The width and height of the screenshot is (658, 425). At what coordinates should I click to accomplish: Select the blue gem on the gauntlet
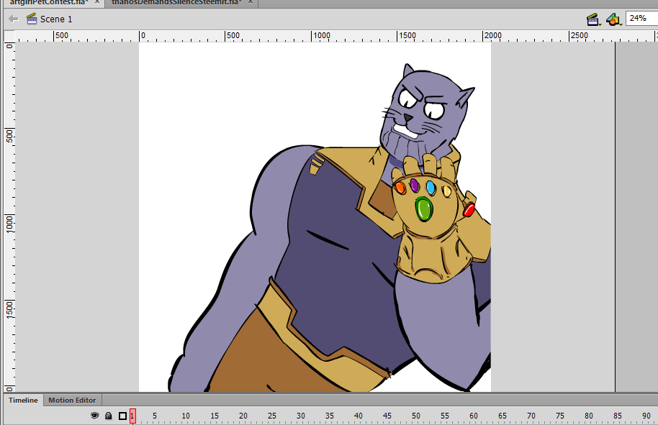[x=431, y=188]
